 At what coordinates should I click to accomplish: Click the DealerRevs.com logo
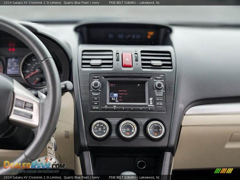[x=34, y=165]
